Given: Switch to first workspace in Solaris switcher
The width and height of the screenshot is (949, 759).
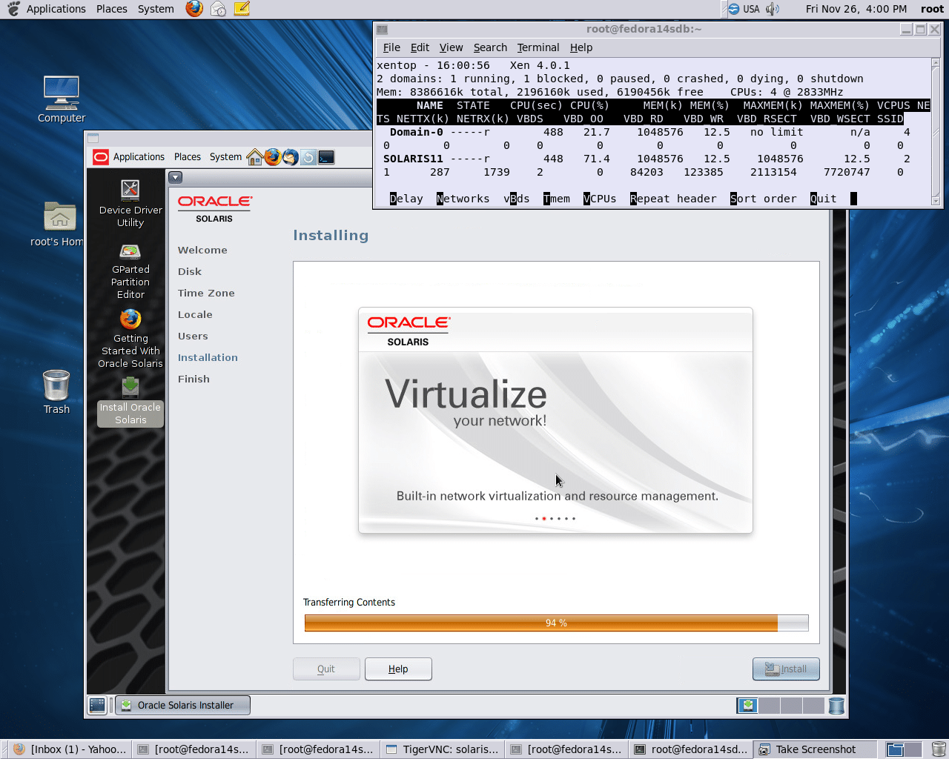Looking at the screenshot, I should 747,706.
